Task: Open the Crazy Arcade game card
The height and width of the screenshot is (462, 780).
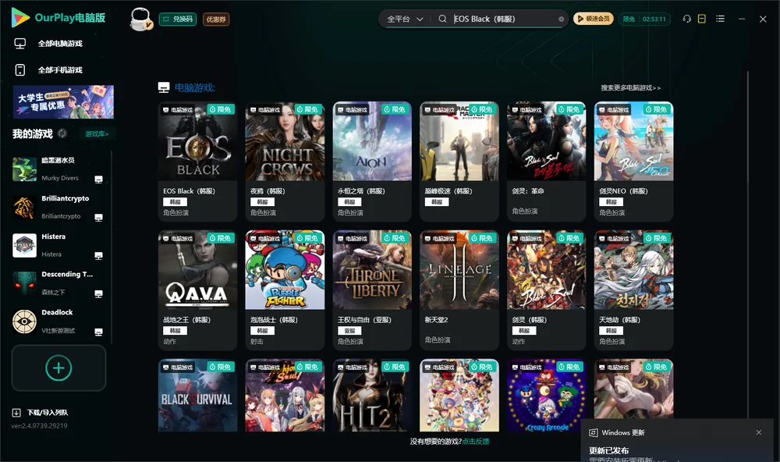Action: (546, 396)
